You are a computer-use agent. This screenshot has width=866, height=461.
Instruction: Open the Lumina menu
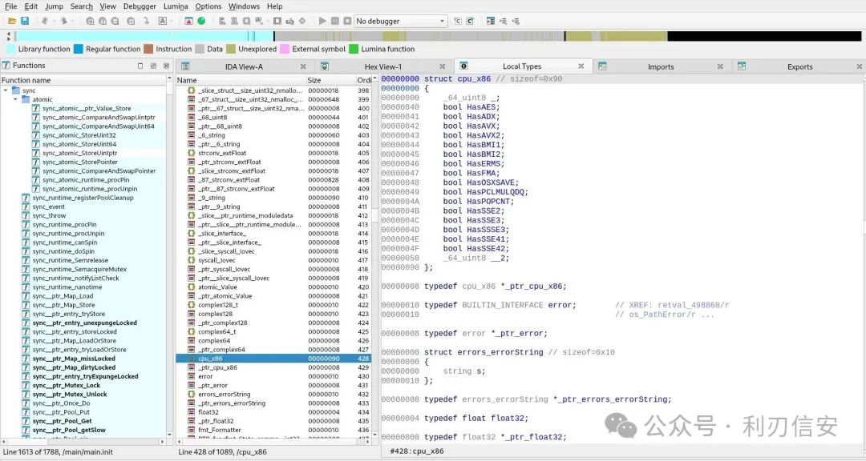(x=176, y=6)
